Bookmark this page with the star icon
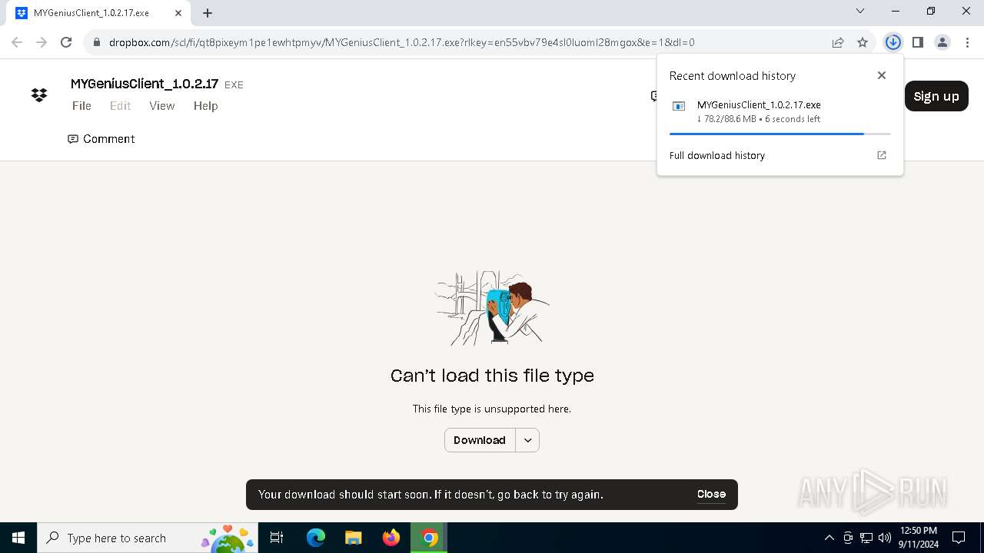Image resolution: width=984 pixels, height=553 pixels. (863, 42)
